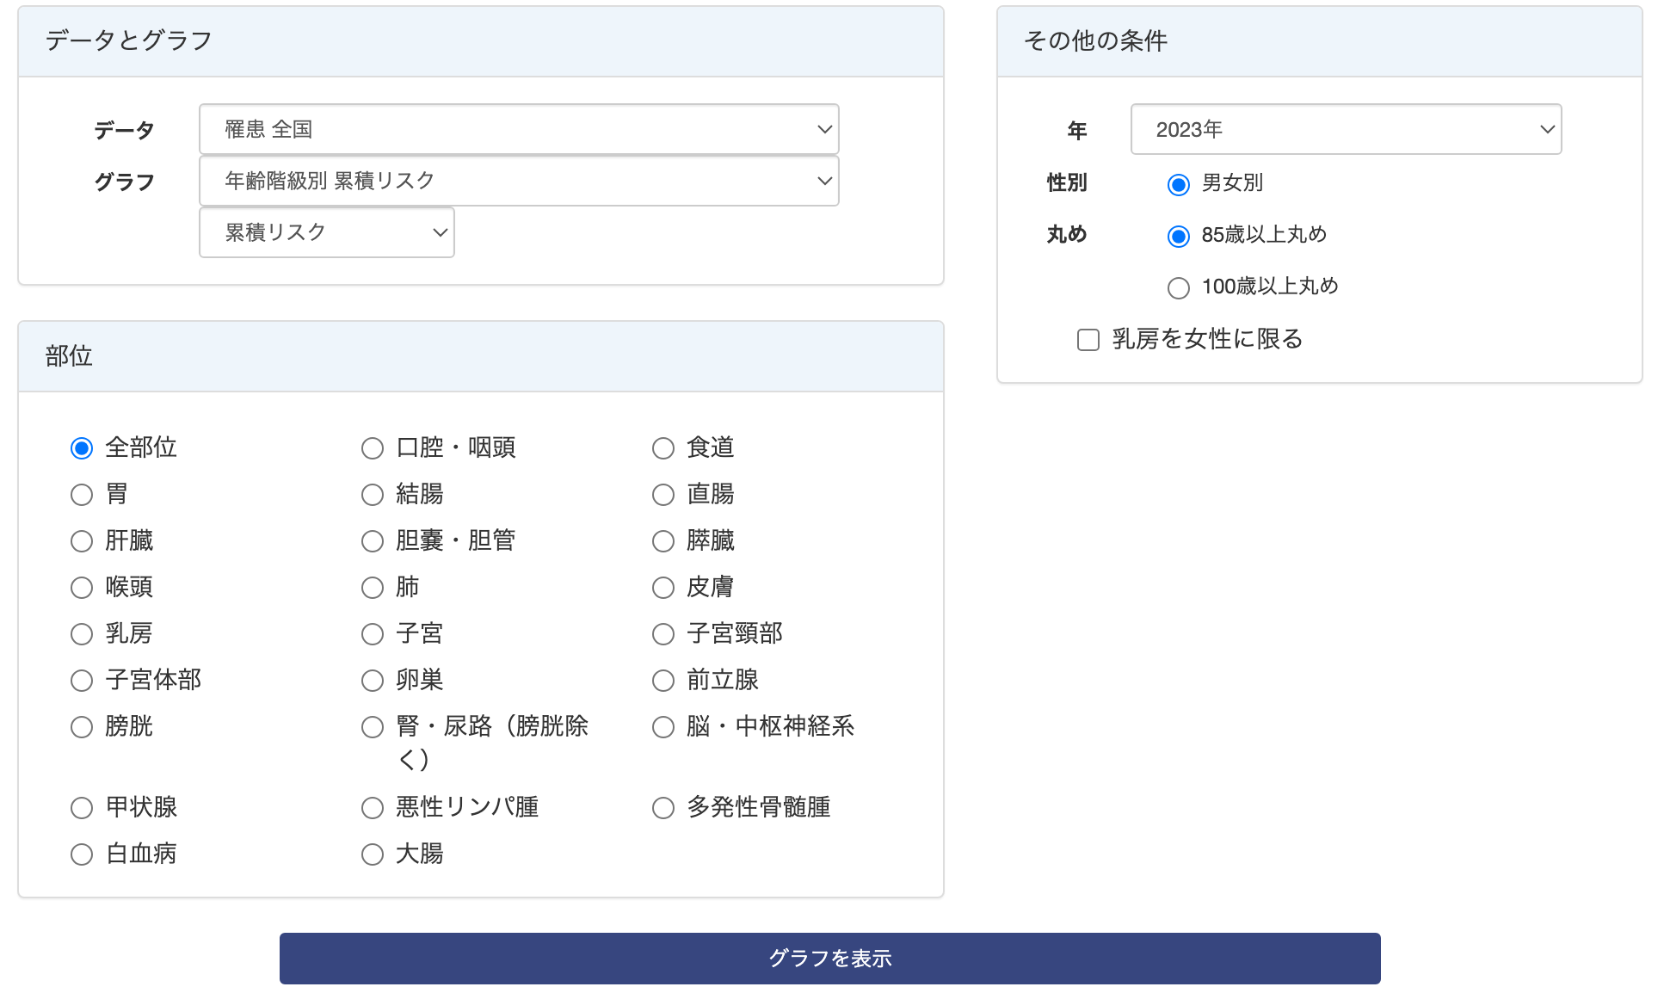Screen dimensions: 1664x993
Task: Choose the 食道 radio button
Action: pyautogui.click(x=663, y=448)
